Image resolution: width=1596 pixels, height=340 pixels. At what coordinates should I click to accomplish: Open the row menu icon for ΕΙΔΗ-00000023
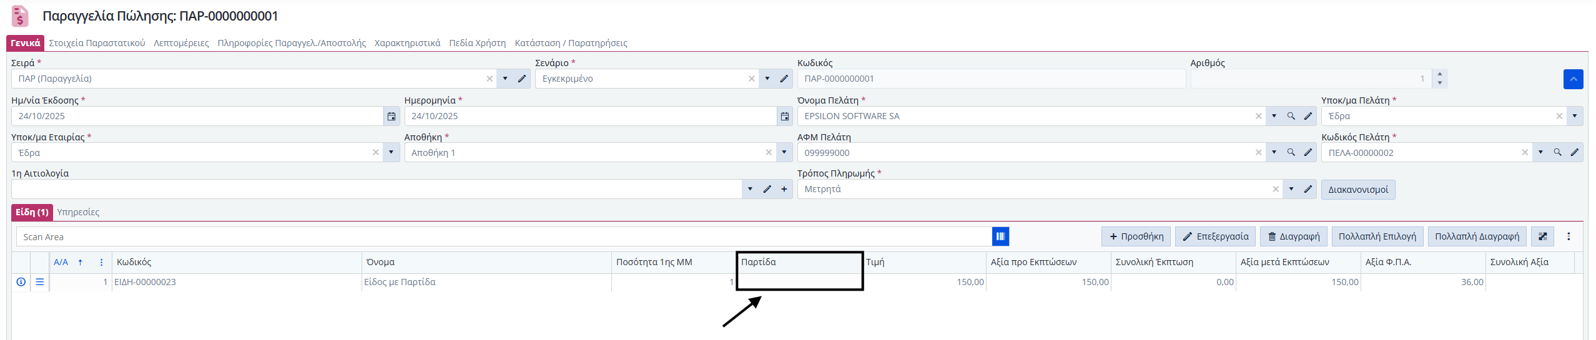tap(40, 282)
